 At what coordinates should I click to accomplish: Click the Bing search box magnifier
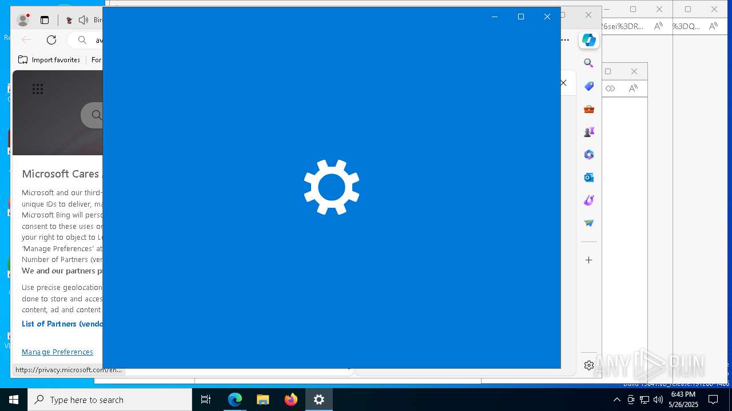point(96,115)
